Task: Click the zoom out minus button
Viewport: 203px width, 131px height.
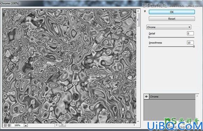Action: [5, 125]
